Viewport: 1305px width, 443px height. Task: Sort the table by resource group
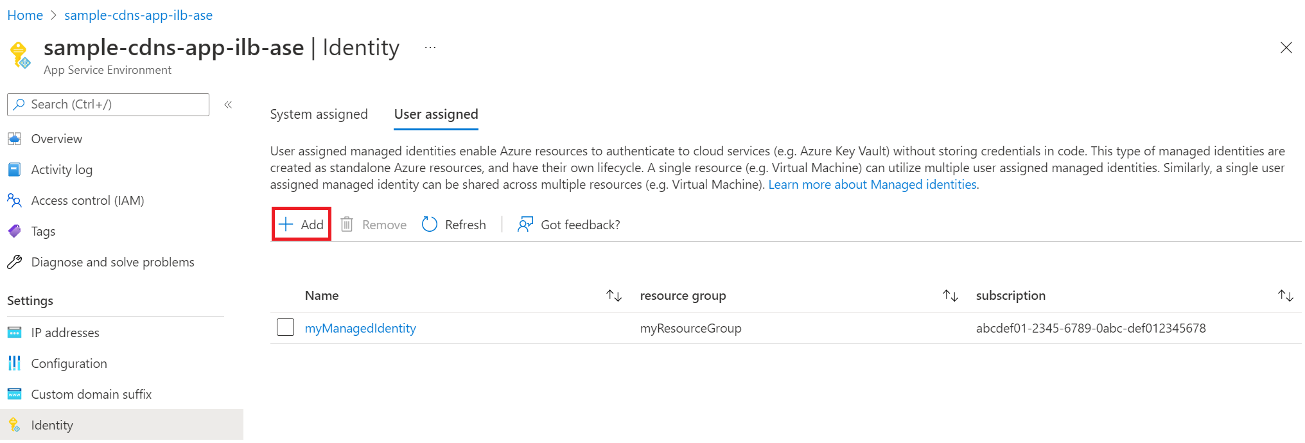pyautogui.click(x=950, y=295)
